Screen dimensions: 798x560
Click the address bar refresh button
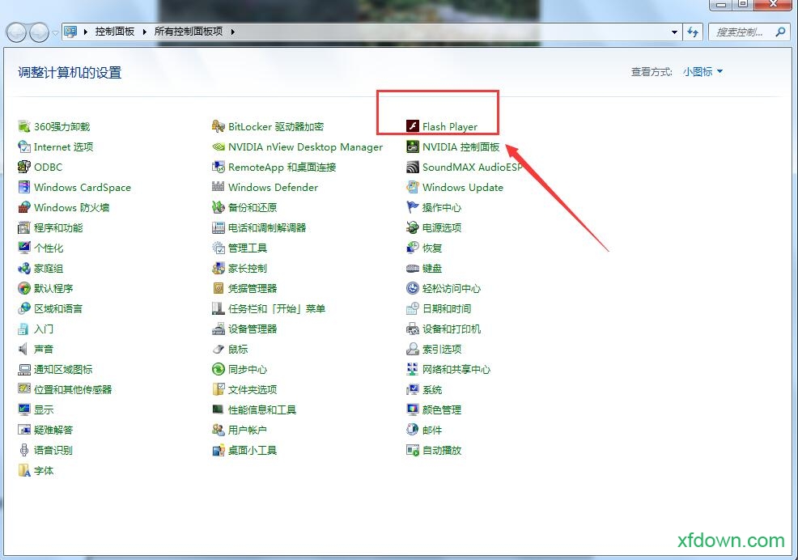(x=694, y=32)
